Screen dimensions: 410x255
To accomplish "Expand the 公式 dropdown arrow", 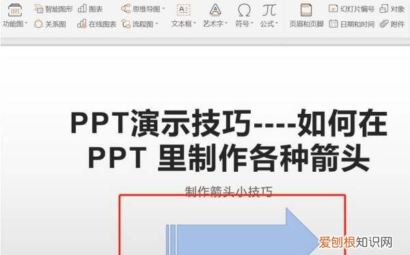I will 276,23.
